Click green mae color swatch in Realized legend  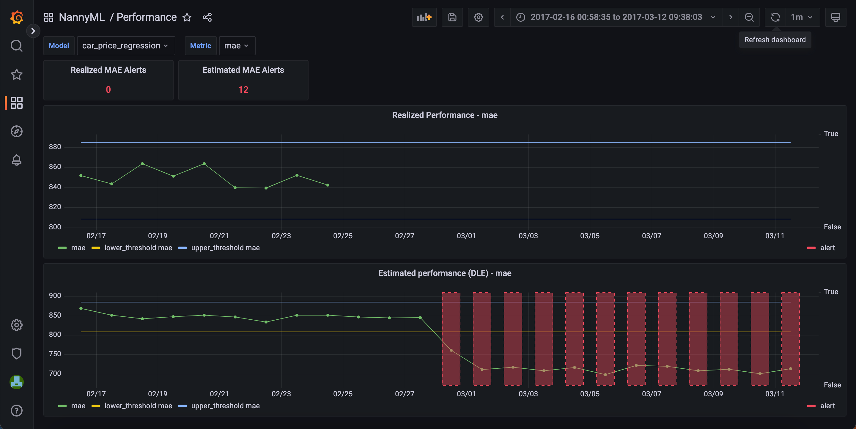coord(62,248)
